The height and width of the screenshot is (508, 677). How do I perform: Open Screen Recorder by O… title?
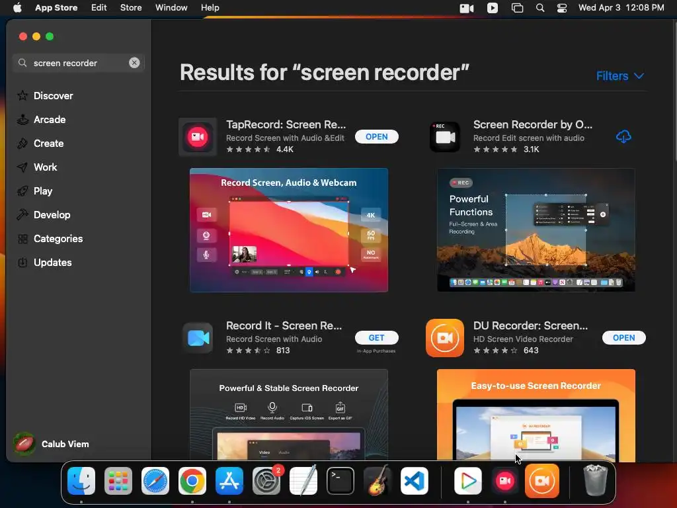click(x=533, y=124)
